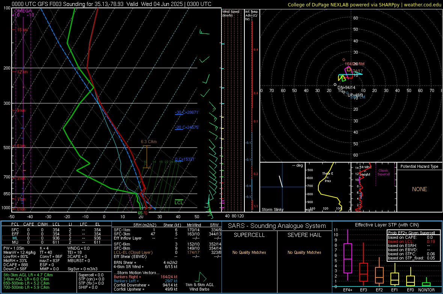The width and height of the screenshot is (443, 294).
Task: Click the Corfidi Upshear = 49/9 kt line
Action: click(146, 289)
